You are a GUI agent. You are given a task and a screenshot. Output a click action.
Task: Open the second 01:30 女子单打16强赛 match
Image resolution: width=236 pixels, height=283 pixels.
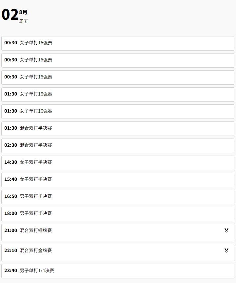point(118,112)
